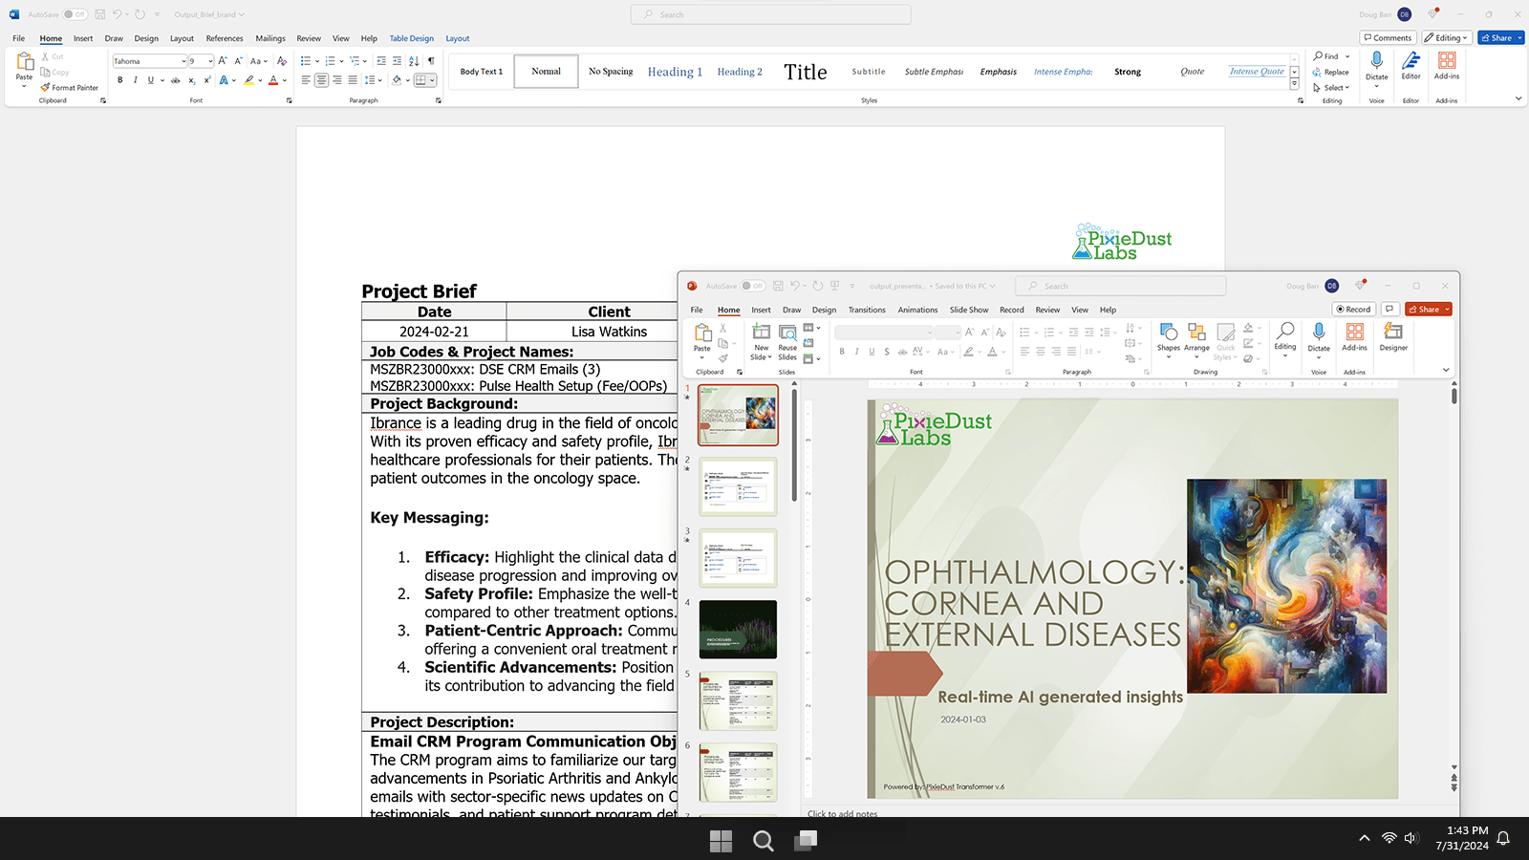
Task: Click the red font color swatch in Word
Action: point(273,80)
